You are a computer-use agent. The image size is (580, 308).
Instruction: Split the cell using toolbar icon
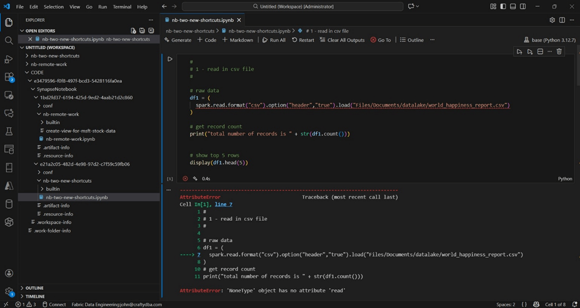[540, 51]
